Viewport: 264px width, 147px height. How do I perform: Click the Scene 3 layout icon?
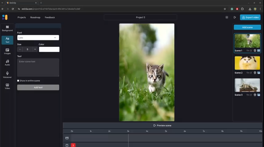[x=259, y=95]
